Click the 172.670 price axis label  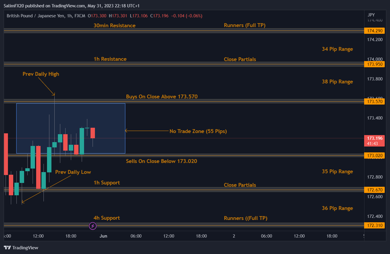click(374, 190)
